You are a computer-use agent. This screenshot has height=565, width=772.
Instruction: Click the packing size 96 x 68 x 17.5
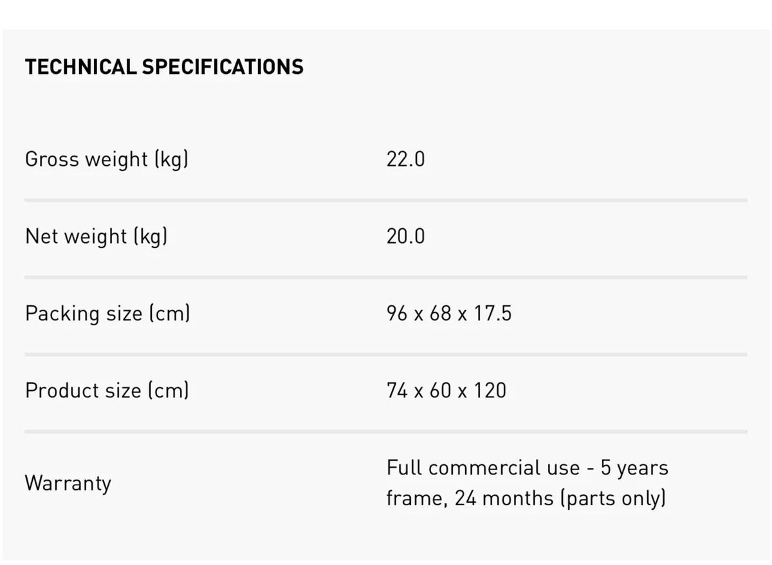[449, 313]
